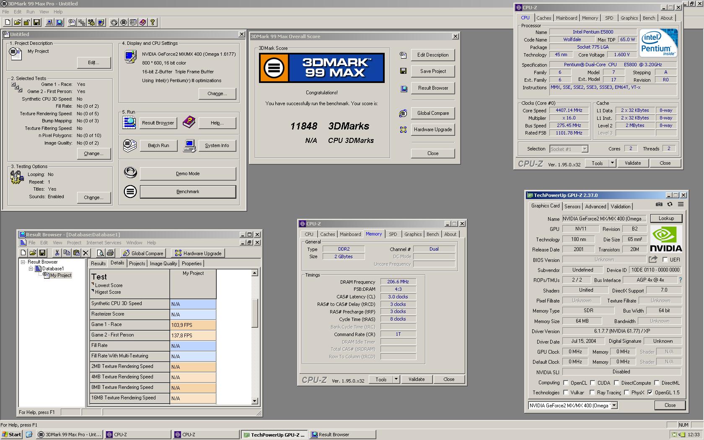
Task: Click the Benchmark button in 3DMark project window
Action: pos(188,192)
